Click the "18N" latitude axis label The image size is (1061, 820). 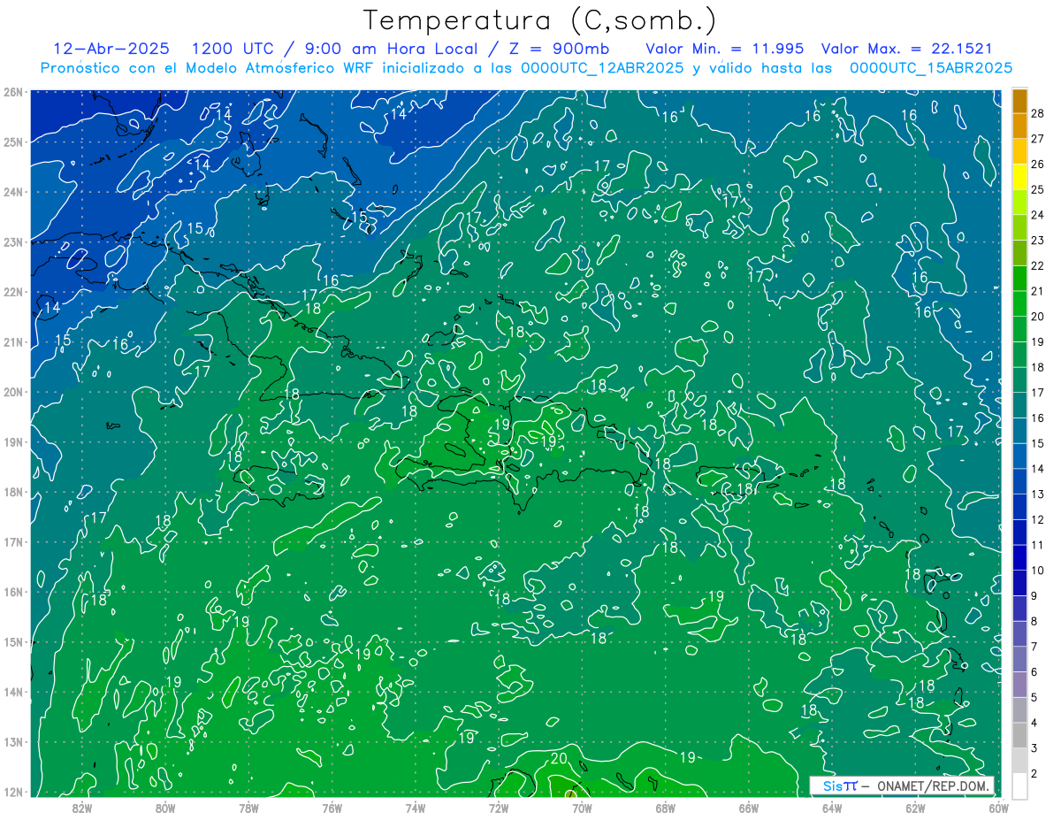pyautogui.click(x=13, y=492)
